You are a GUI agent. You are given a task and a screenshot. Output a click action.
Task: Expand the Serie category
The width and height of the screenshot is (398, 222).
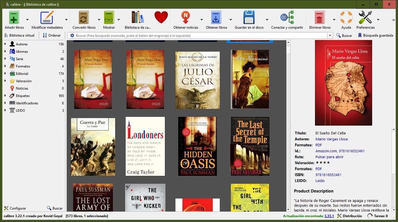click(x=5, y=59)
